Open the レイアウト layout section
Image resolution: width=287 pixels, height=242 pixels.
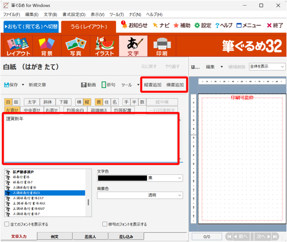[x=18, y=46]
